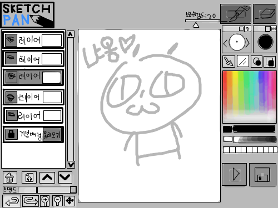Save the drawing with the floppy disk icon
Viewport: 278px width, 208px height.
[262, 174]
